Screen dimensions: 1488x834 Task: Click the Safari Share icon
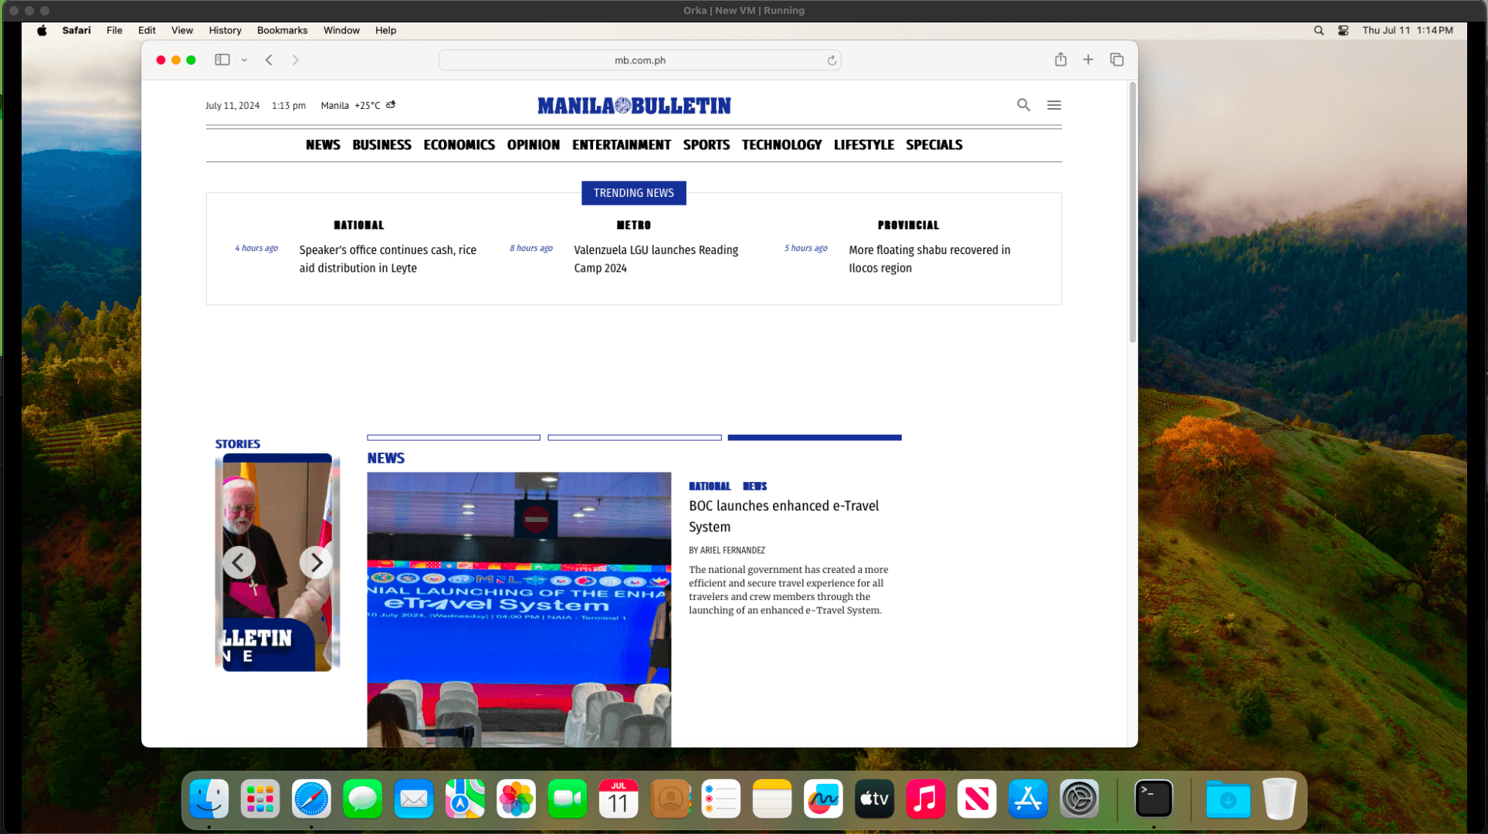coord(1060,59)
